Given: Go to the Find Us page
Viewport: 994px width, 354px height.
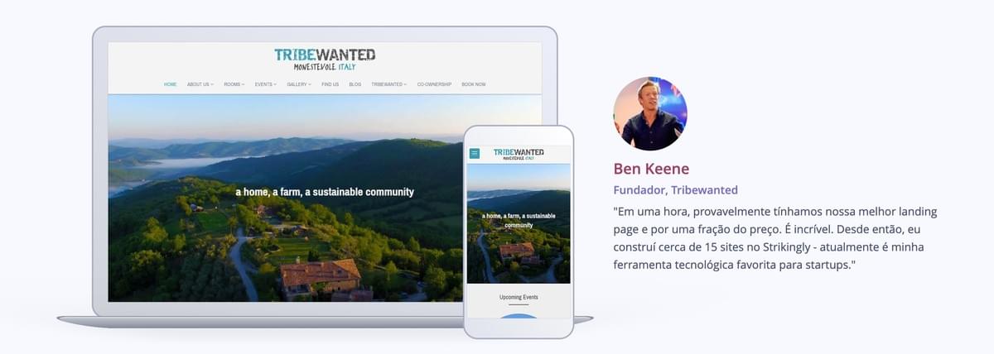Looking at the screenshot, I should [x=330, y=84].
